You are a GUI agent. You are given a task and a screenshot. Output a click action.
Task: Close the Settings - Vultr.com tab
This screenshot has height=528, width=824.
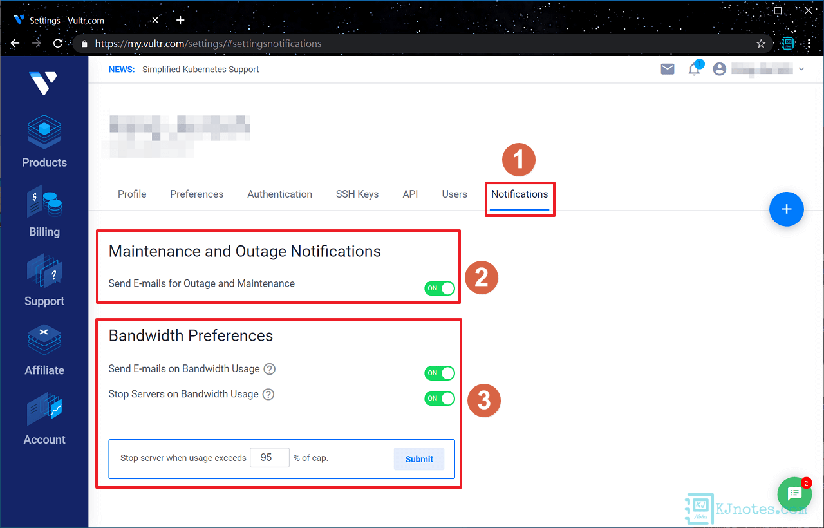tap(154, 20)
